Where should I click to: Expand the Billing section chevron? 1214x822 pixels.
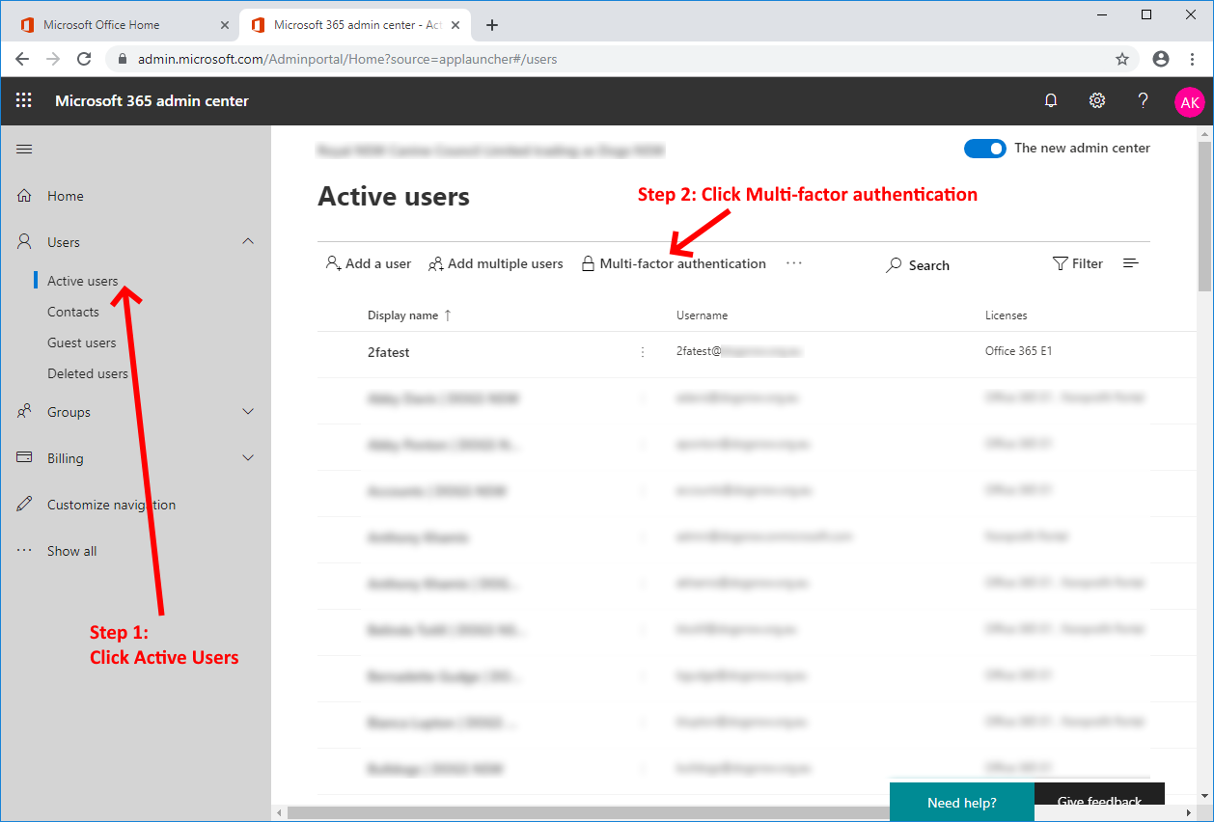pos(248,458)
